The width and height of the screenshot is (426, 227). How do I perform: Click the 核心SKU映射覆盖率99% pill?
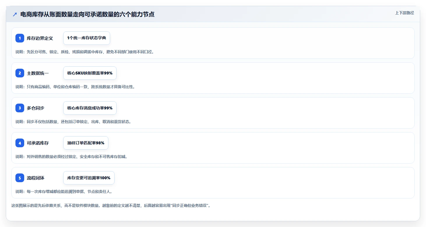90,73
